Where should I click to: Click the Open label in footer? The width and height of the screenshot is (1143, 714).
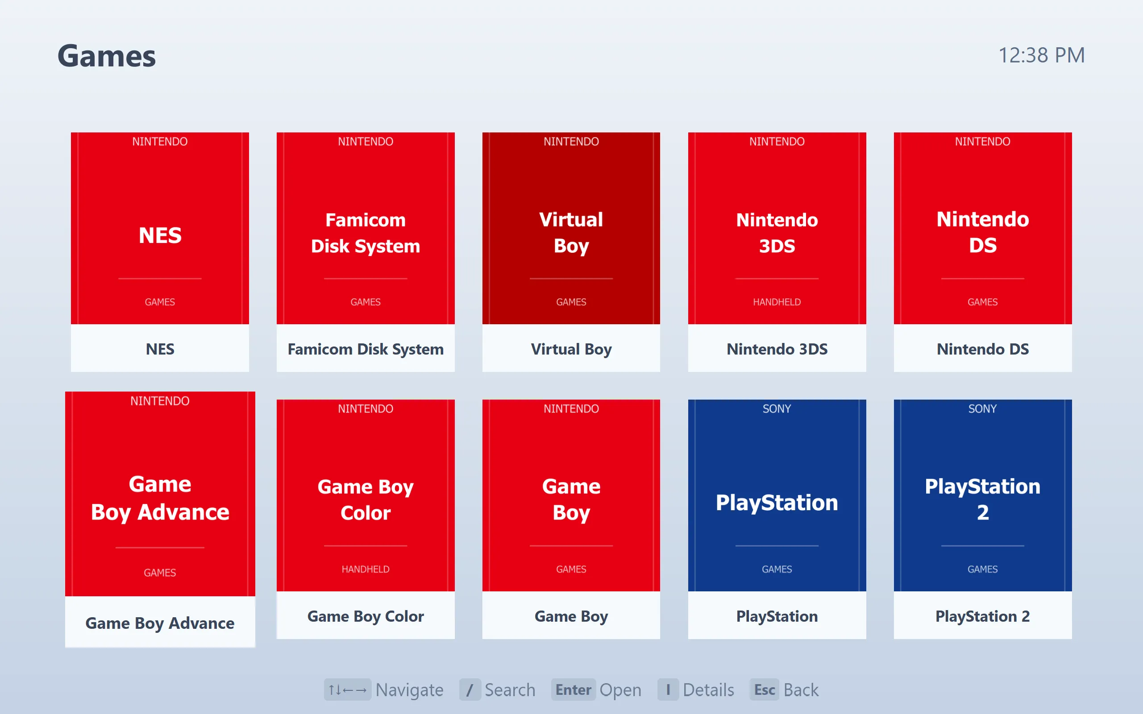click(620, 691)
